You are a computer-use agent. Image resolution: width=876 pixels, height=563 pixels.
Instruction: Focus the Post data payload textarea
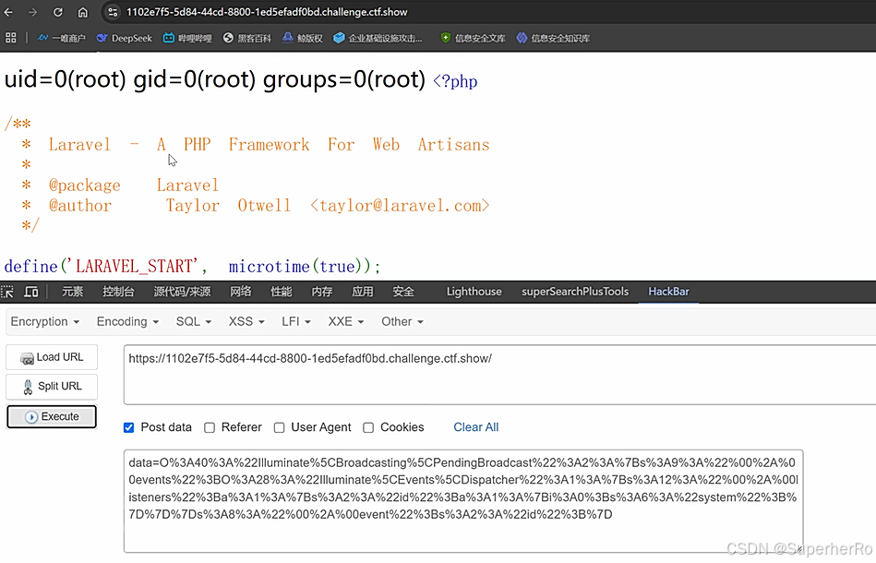tap(463, 501)
